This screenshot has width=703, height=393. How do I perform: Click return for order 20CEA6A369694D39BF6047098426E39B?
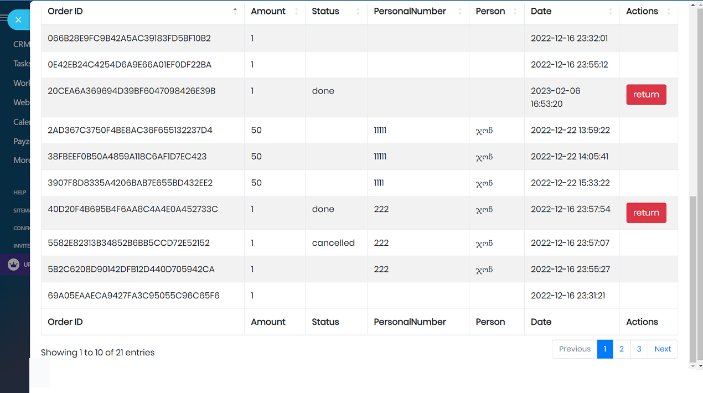[x=646, y=95]
